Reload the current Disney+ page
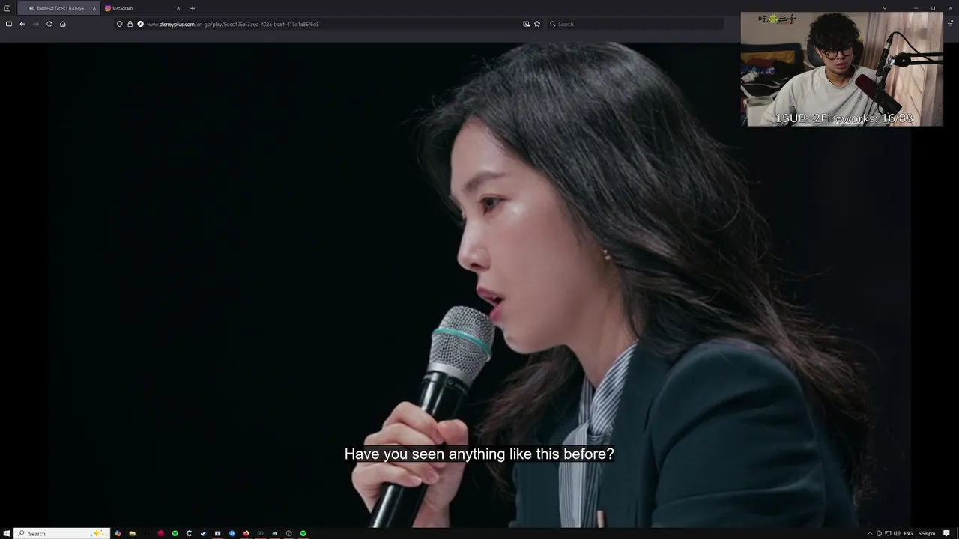This screenshot has height=539, width=959. (49, 24)
